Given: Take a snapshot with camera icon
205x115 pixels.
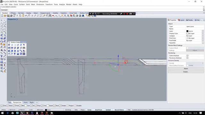Looking at the screenshot, I should click(130, 14).
